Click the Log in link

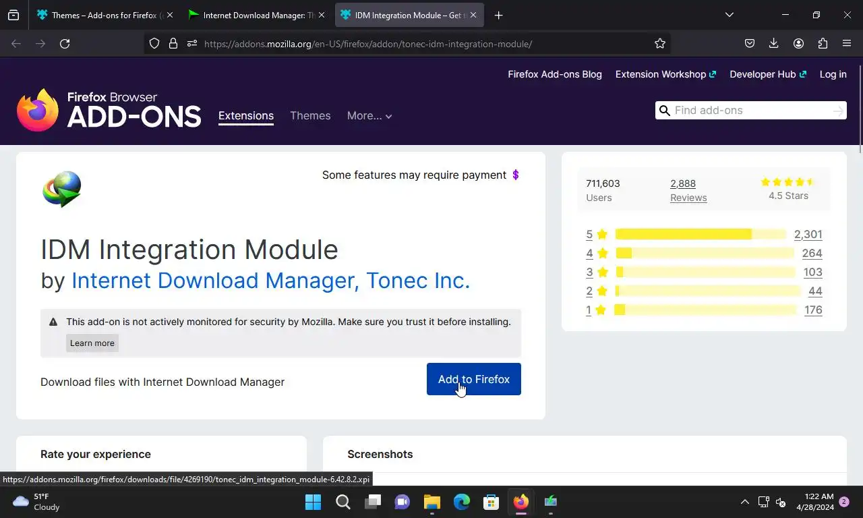tap(833, 74)
